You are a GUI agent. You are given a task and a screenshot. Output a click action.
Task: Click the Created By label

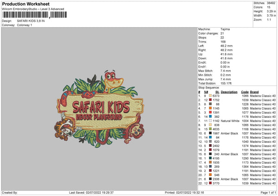(x=10, y=192)
